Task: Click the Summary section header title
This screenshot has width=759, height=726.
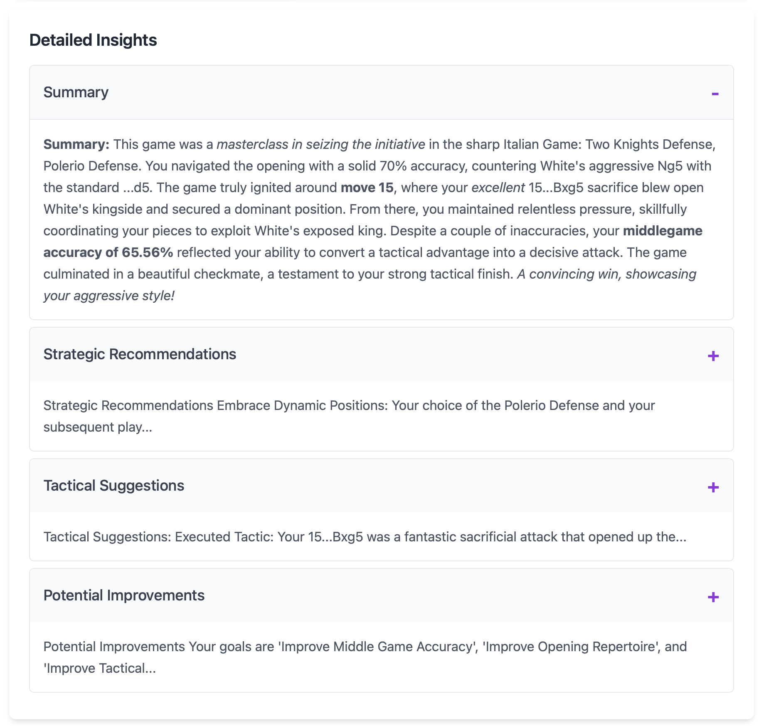Action: tap(76, 92)
